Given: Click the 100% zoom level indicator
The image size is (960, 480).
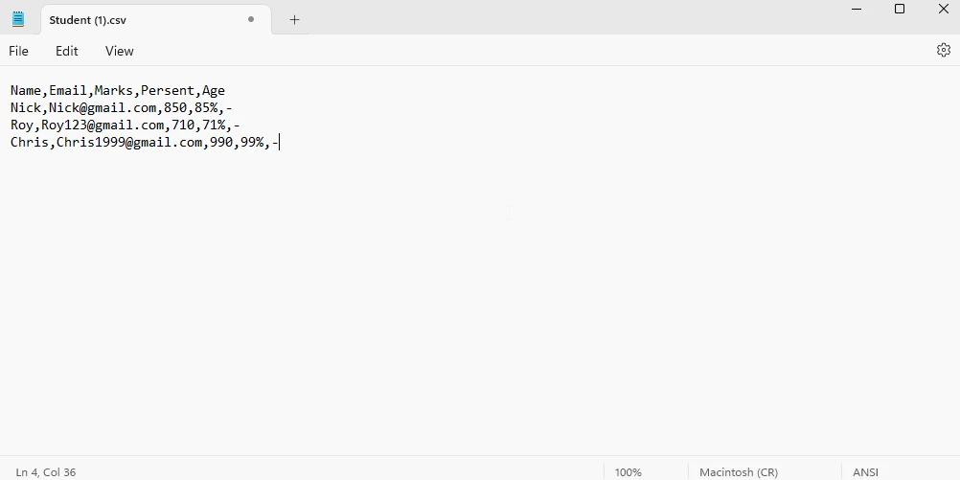Looking at the screenshot, I should coord(629,471).
